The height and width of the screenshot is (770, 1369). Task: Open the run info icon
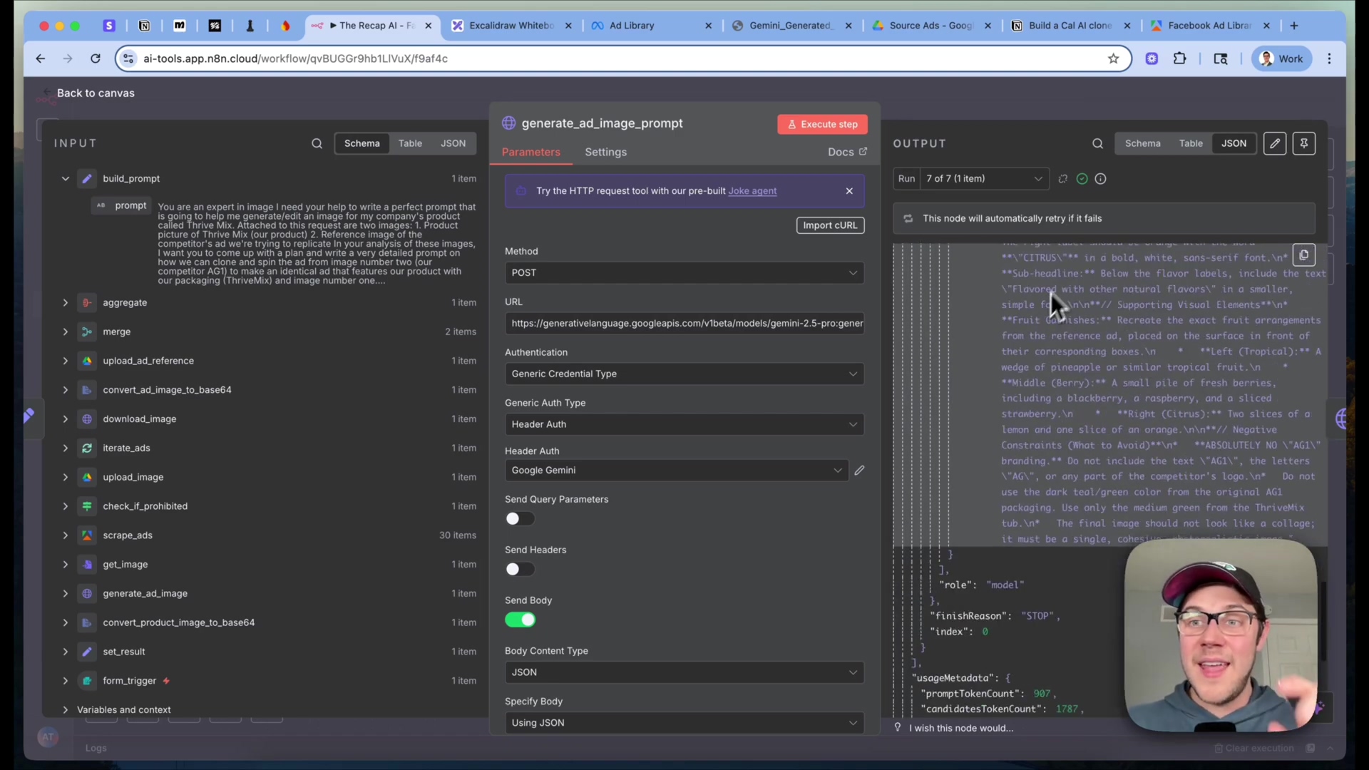pyautogui.click(x=1100, y=179)
